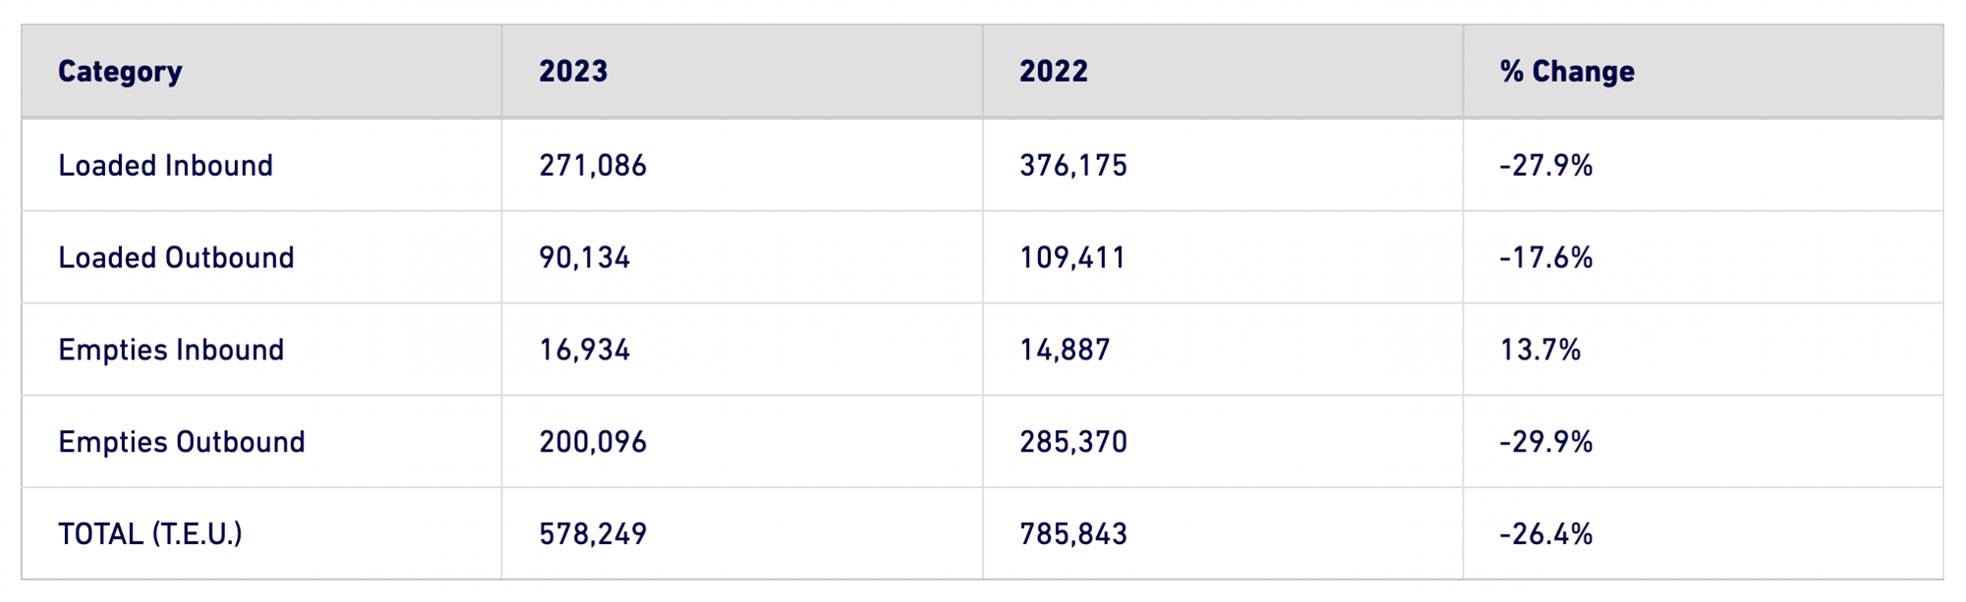Click the 109,411 cell value
The image size is (1966, 602).
point(1072,257)
